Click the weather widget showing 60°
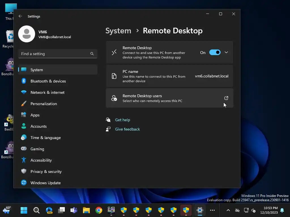 coord(7,210)
